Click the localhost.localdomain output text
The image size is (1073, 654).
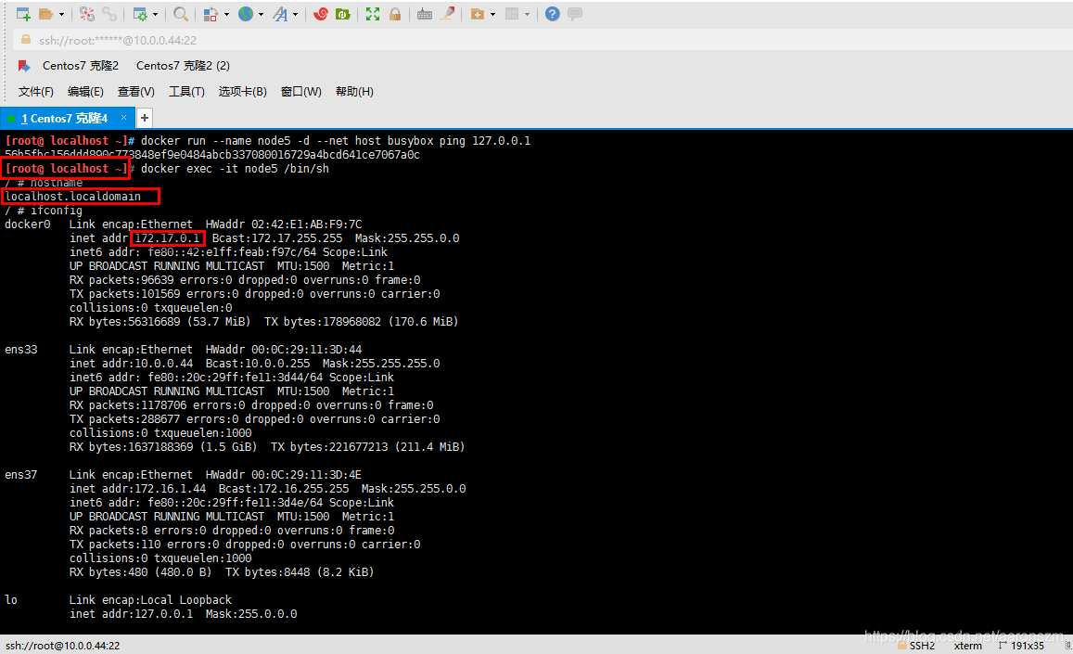tap(72, 197)
